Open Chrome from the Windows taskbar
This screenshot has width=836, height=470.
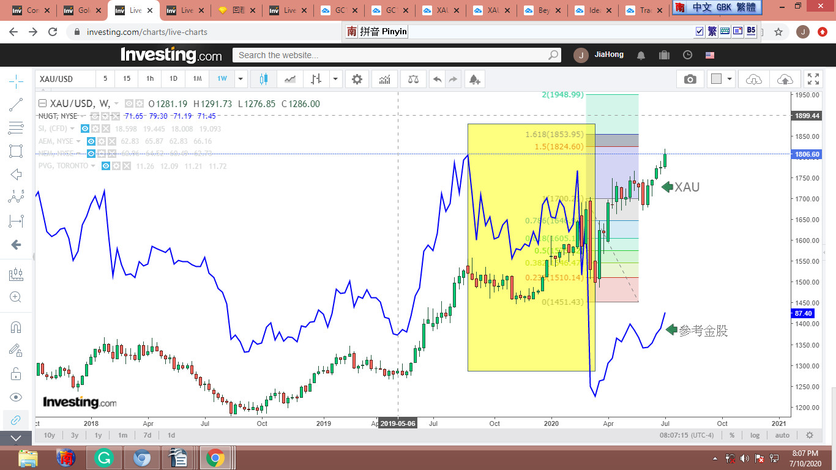215,457
